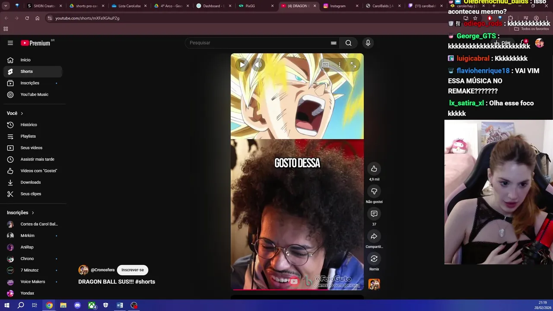The width and height of the screenshot is (553, 311).
Task: Open OBS Studio from the taskbar
Action: pos(134,305)
